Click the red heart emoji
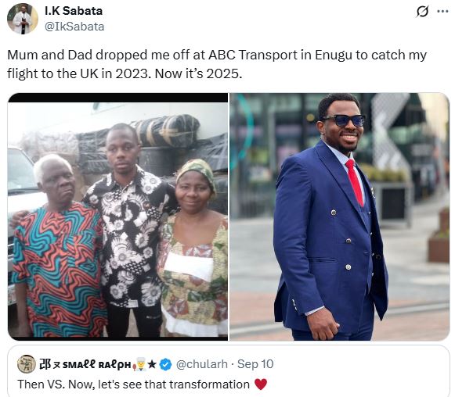Image resolution: width=455 pixels, height=397 pixels. 261,384
